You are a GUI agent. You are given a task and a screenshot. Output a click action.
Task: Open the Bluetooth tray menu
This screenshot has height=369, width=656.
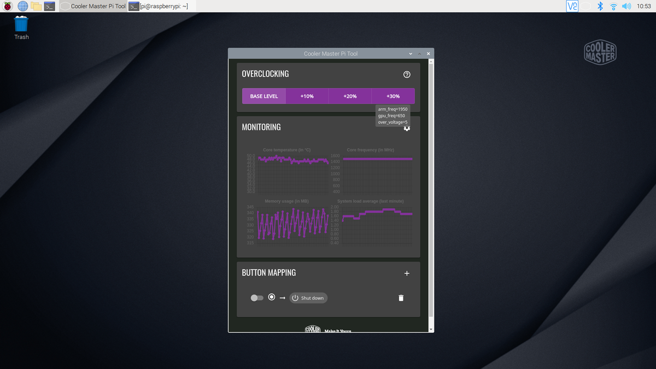point(600,6)
